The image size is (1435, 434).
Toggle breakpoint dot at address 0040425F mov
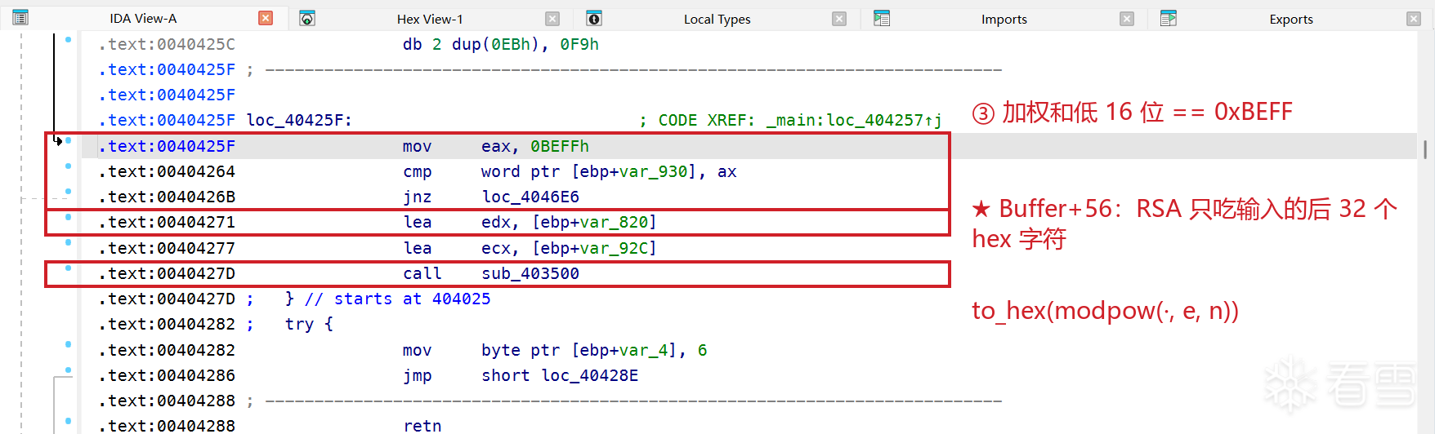click(68, 140)
